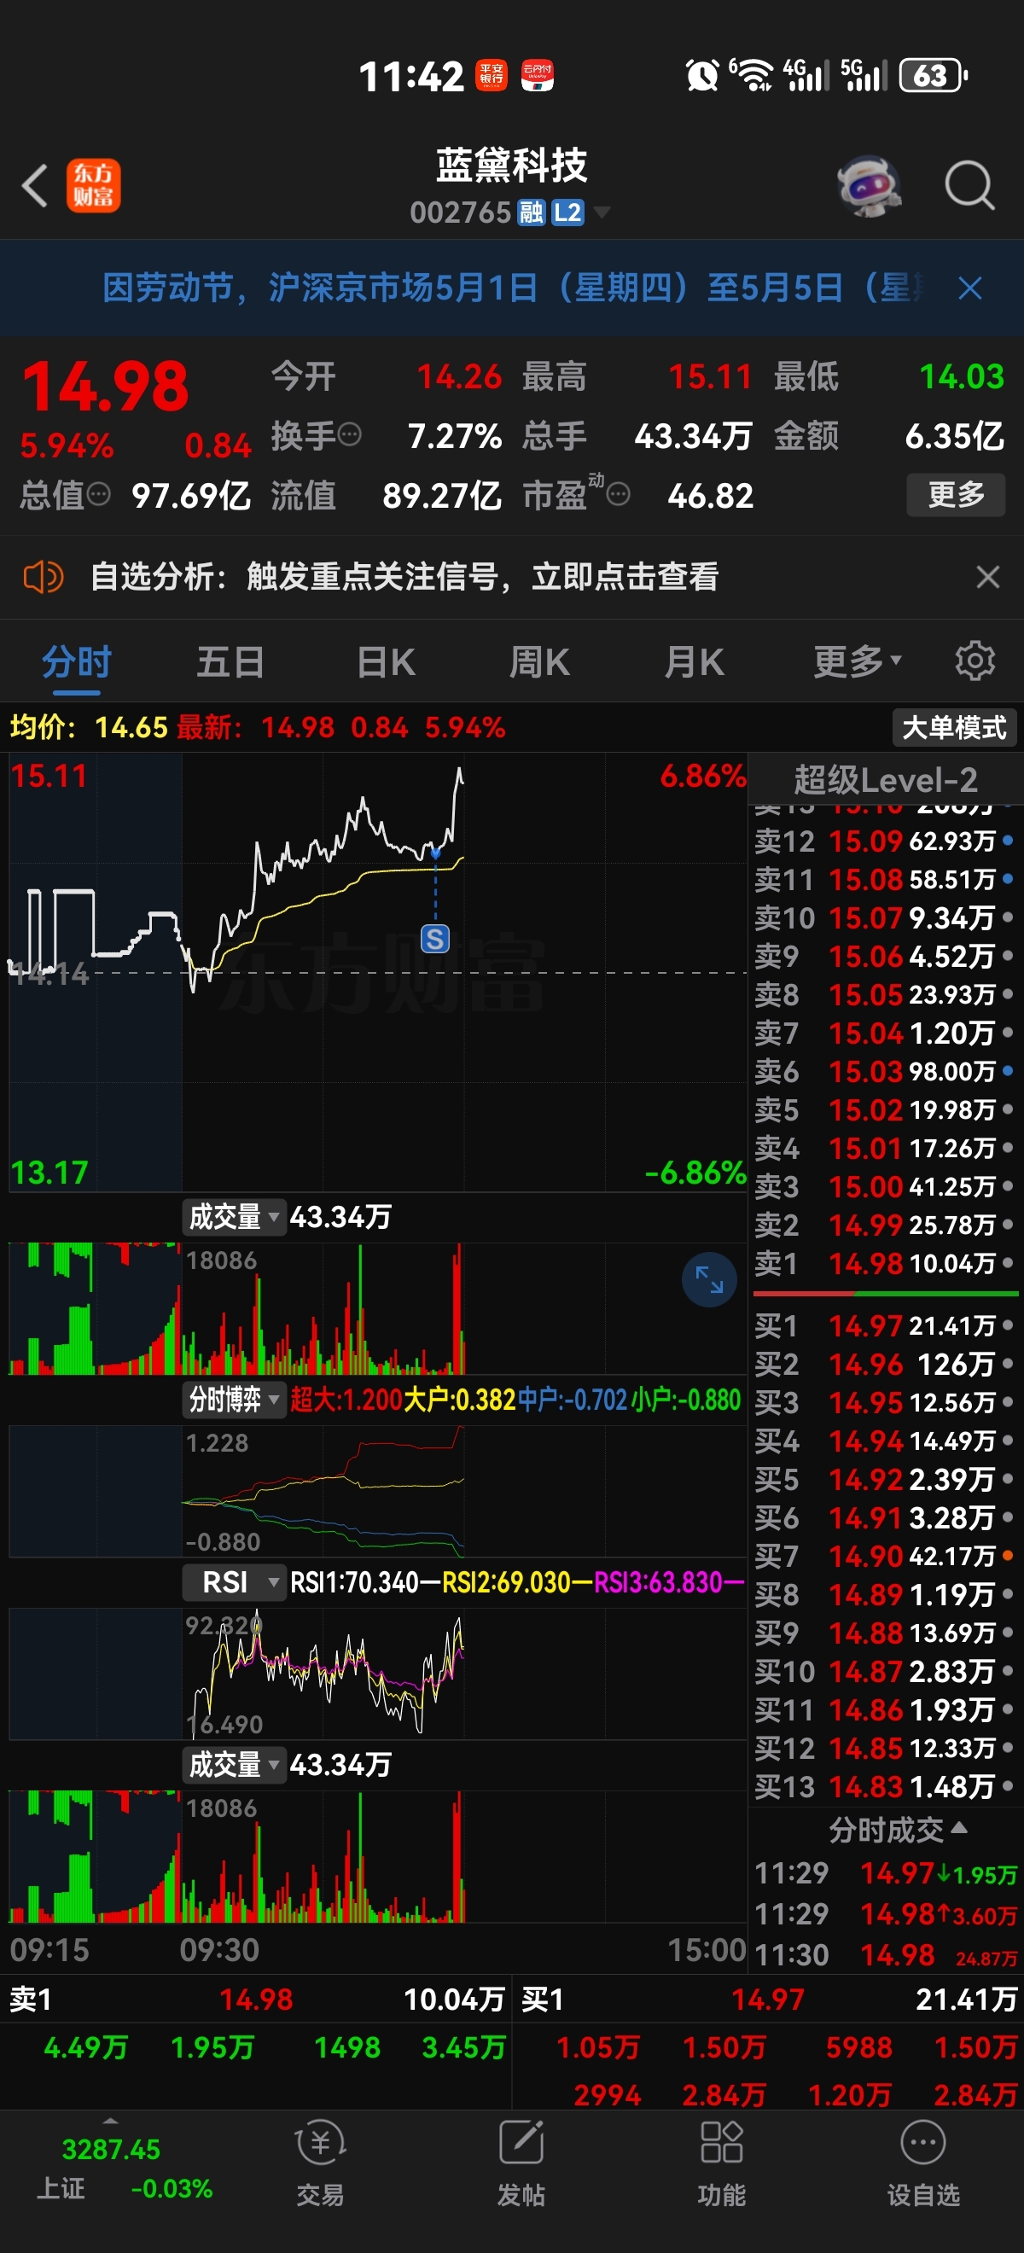1024x2253 pixels.
Task: Select the 卖6 15.03 order row
Action: click(x=885, y=1071)
